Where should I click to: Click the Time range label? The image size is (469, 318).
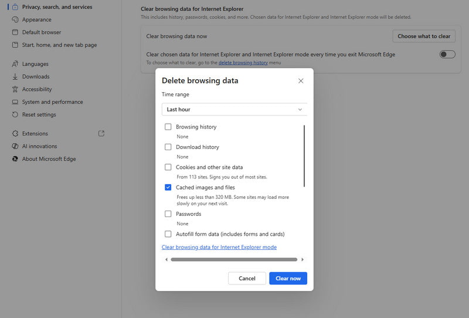coord(175,94)
